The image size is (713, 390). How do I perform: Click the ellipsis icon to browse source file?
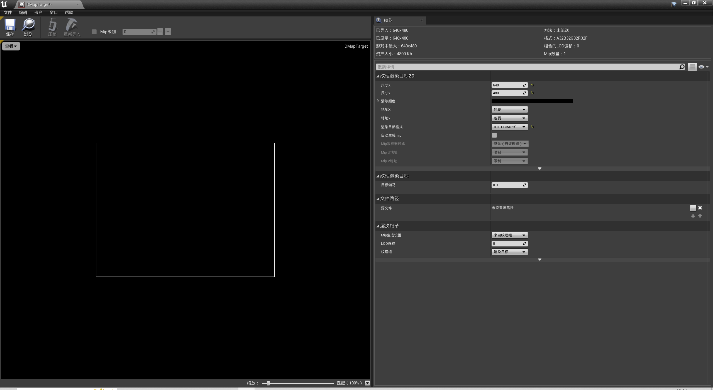point(693,208)
